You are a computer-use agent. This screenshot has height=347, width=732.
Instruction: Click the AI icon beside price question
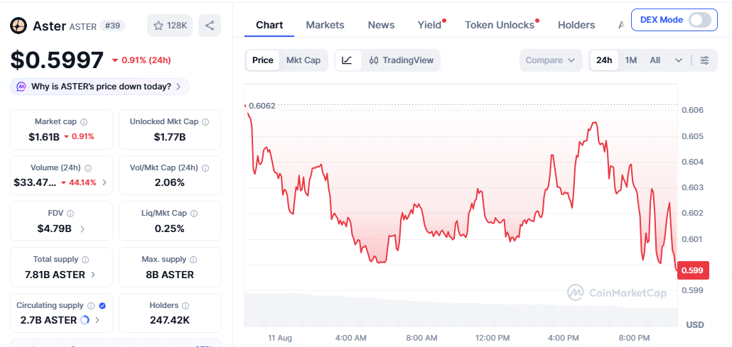pos(21,87)
